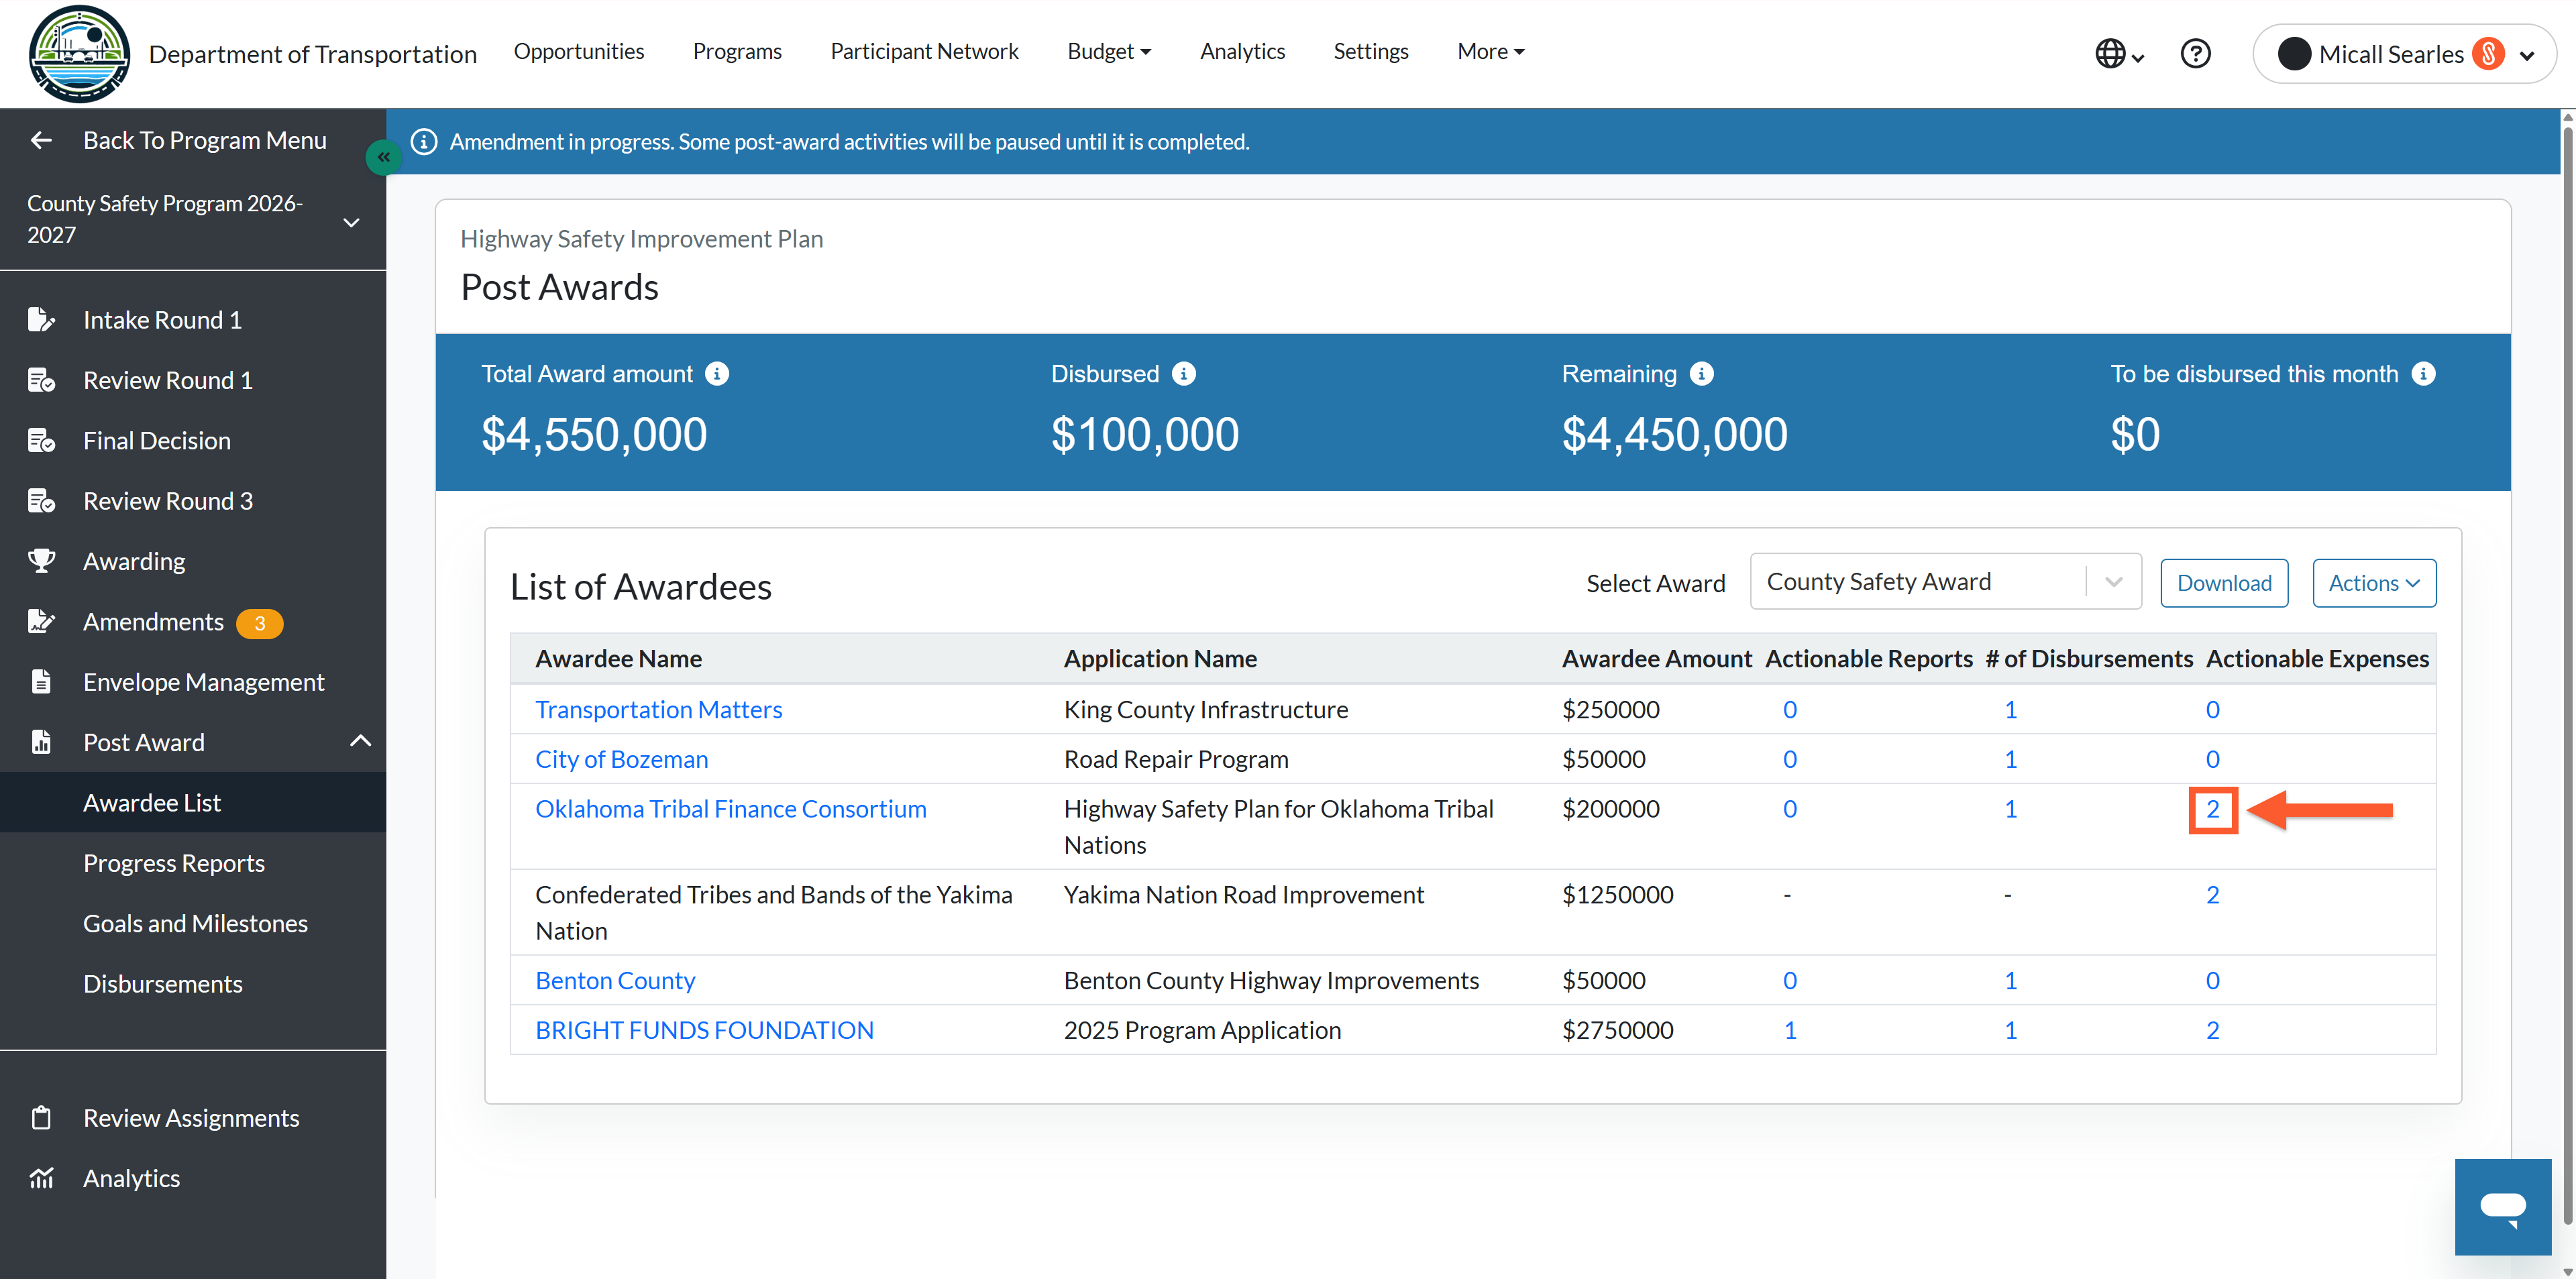This screenshot has height=1279, width=2576.
Task: Click the Download button
Action: point(2224,583)
